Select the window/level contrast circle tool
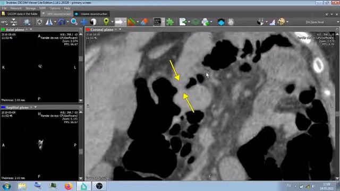Image resolution: width=340 pixels, height=191 pixels. coord(93,22)
